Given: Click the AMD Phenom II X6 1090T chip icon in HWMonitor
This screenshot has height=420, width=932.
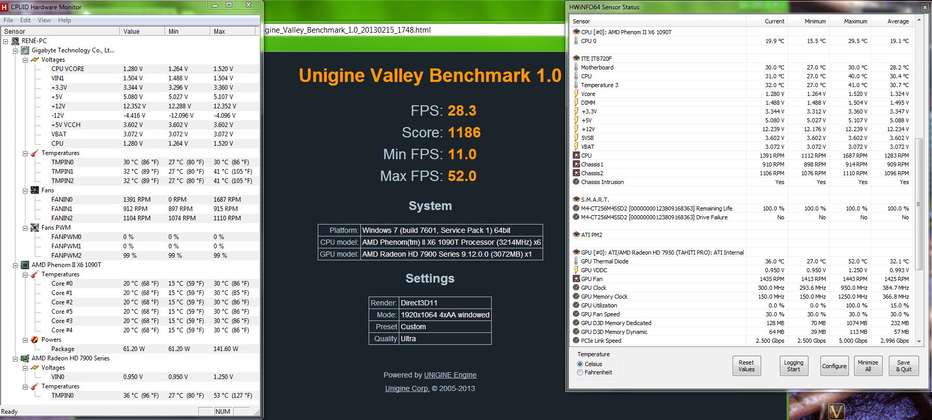Looking at the screenshot, I should [x=25, y=265].
